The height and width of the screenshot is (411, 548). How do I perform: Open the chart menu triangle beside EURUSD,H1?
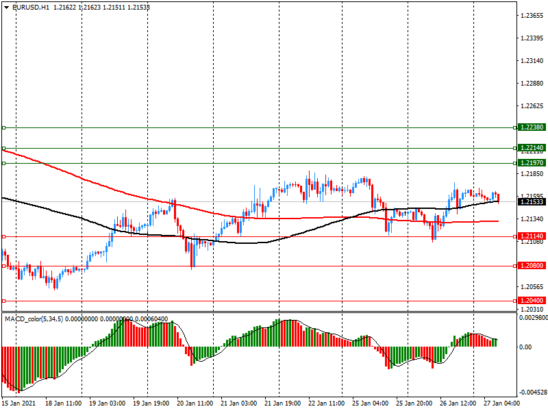click(7, 7)
